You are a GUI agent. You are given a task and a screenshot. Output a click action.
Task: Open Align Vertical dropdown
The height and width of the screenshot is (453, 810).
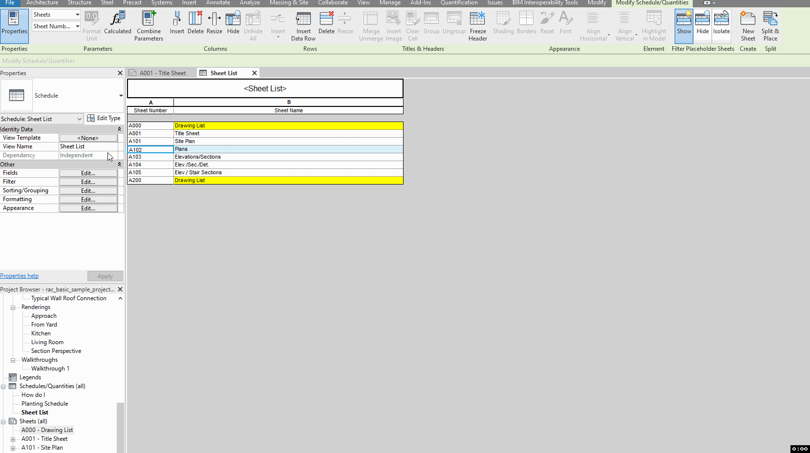coord(626,26)
